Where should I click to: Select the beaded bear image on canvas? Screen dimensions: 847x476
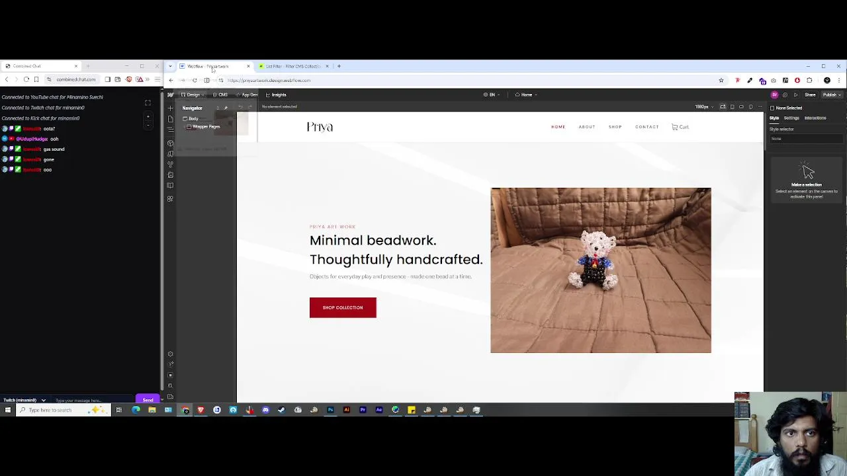pos(601,270)
